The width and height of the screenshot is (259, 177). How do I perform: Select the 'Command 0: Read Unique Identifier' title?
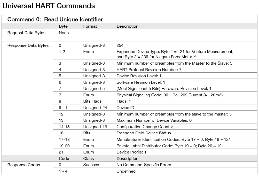pyautogui.click(x=55, y=19)
